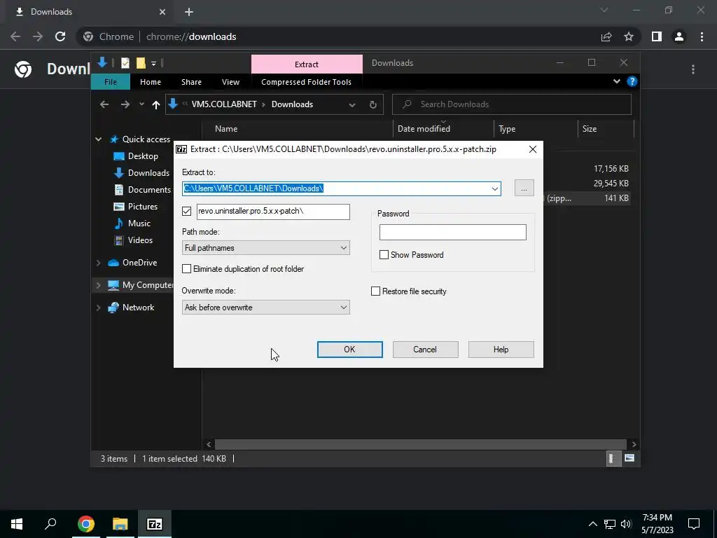The width and height of the screenshot is (717, 538).
Task: Toggle the subfolder name checkbox
Action: (x=186, y=212)
